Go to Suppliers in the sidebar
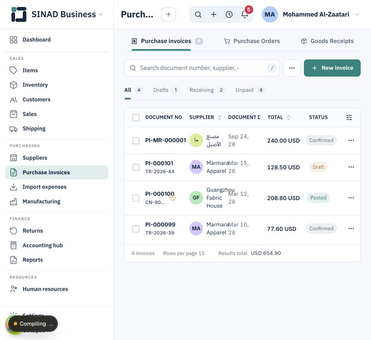 pyautogui.click(x=57, y=158)
